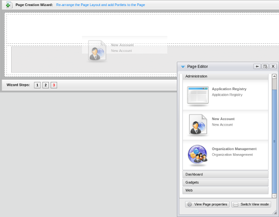Go to wizard step 2
The height and width of the screenshot is (217, 279).
[45, 85]
